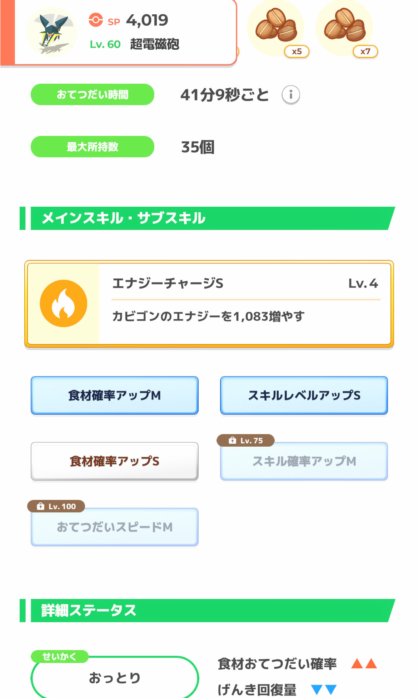This screenshot has height=698, width=418.
Task: Tap the おっとり nature box
Action: tap(115, 678)
